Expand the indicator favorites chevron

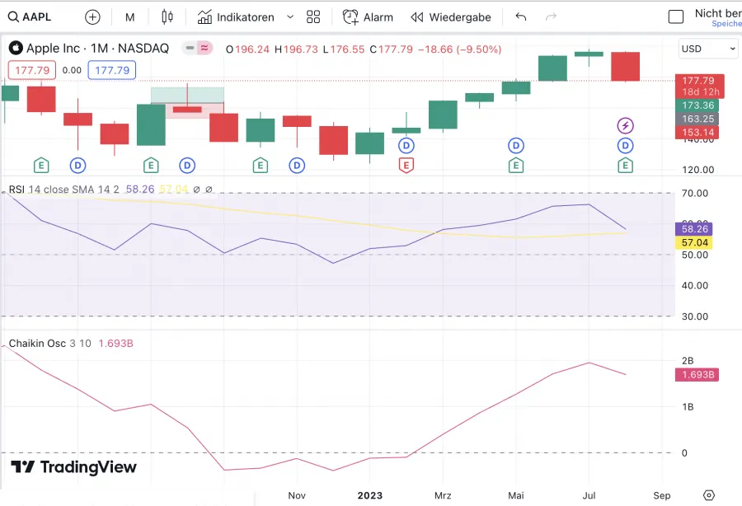tap(290, 16)
